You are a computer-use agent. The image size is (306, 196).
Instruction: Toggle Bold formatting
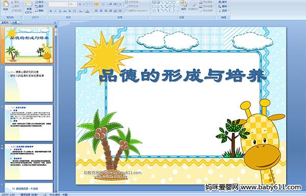50,11
